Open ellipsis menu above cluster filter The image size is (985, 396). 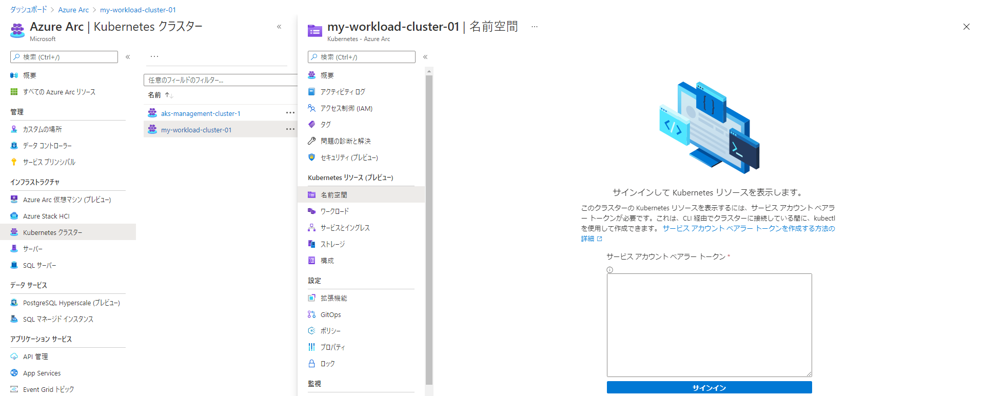click(x=154, y=56)
